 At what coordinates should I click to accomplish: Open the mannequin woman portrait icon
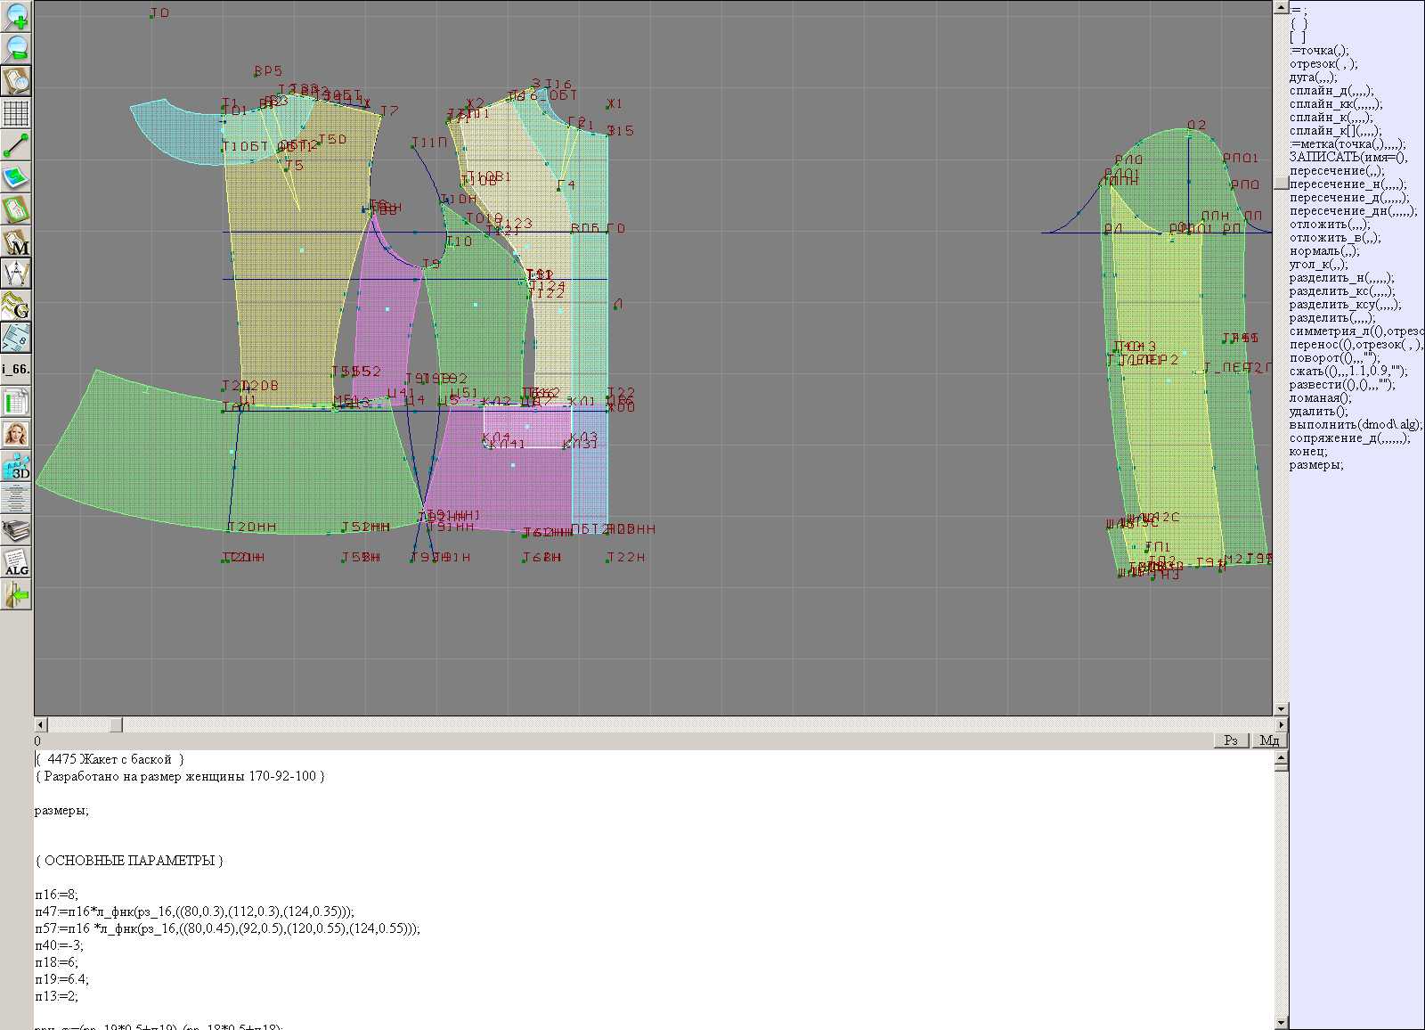(16, 434)
